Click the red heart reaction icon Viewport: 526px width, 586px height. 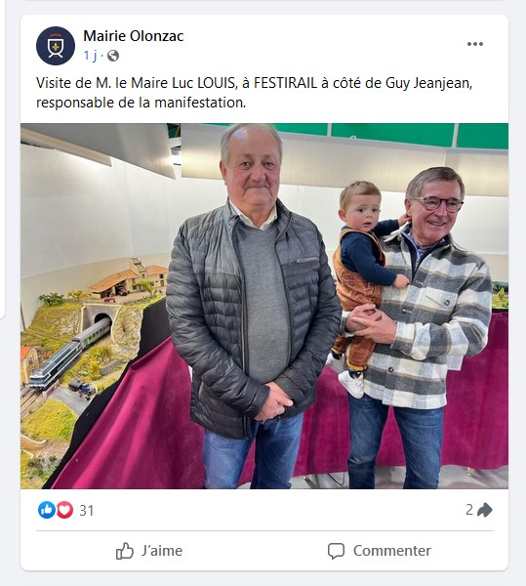pos(64,510)
